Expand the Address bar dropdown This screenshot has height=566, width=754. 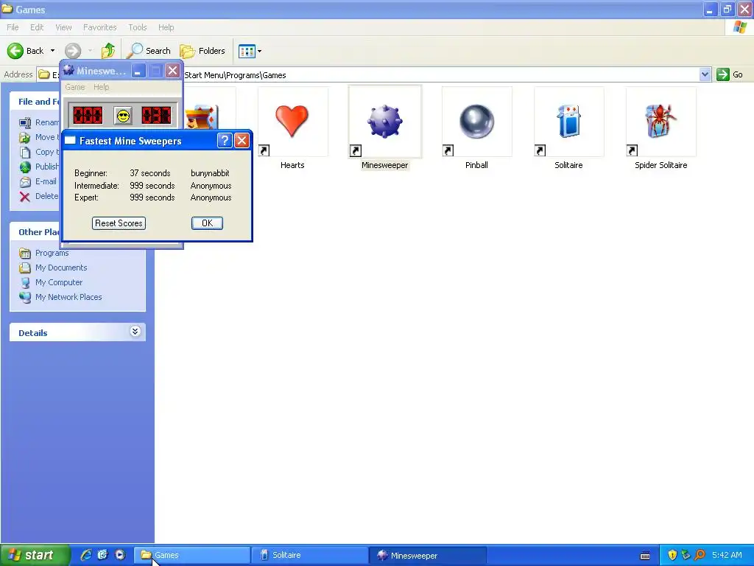tap(705, 74)
